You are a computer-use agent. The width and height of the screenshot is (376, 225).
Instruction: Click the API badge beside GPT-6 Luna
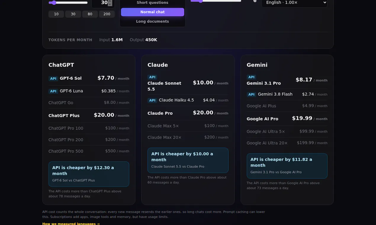point(53,91)
